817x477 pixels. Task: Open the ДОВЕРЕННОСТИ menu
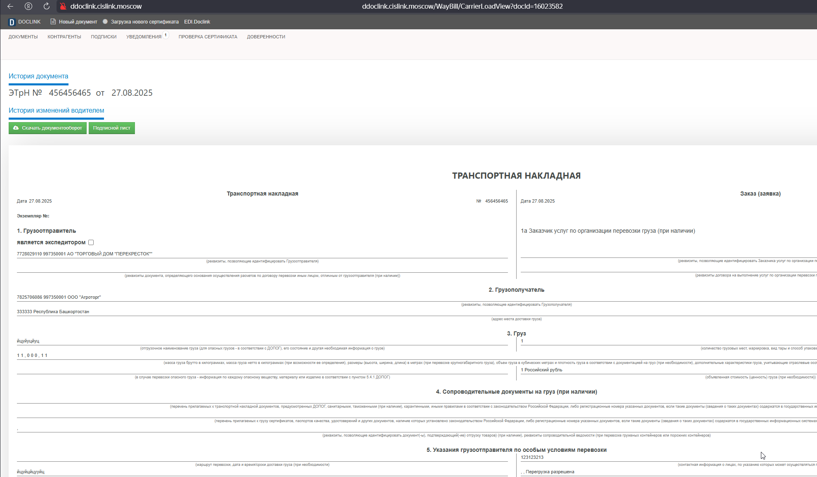[266, 37]
